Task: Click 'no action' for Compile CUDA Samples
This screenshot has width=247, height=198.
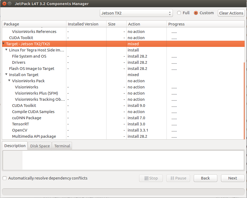Action: [136, 112]
